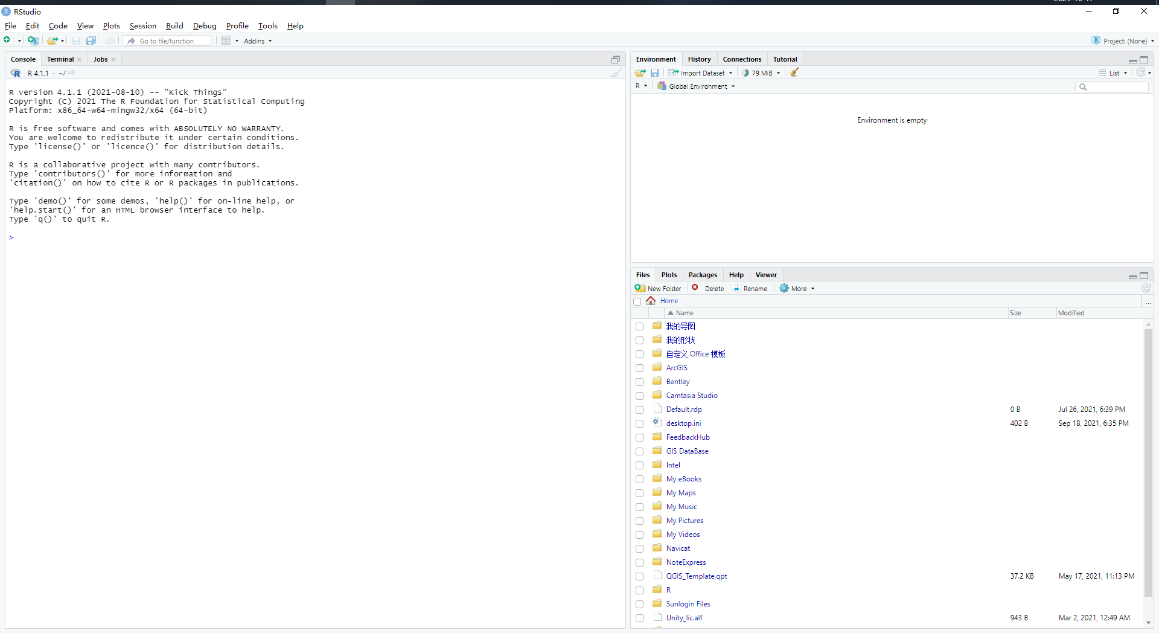Open the GIS DataBase folder link

(687, 451)
